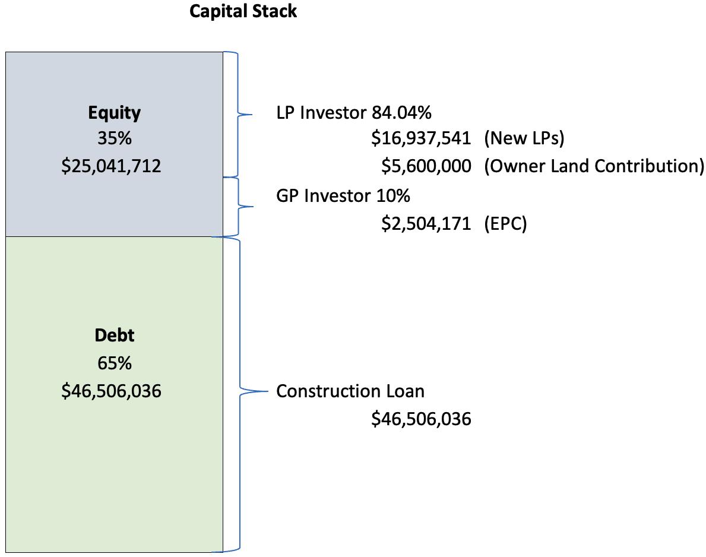Select the Construction Loan label
The height and width of the screenshot is (557, 706).
350,391
